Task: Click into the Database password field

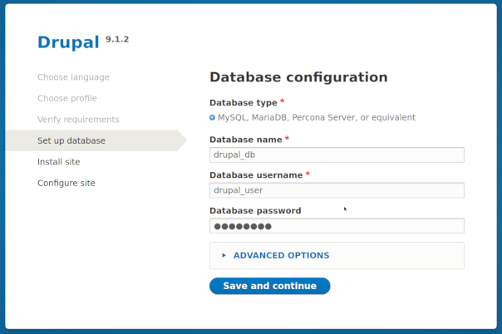Action: point(337,226)
